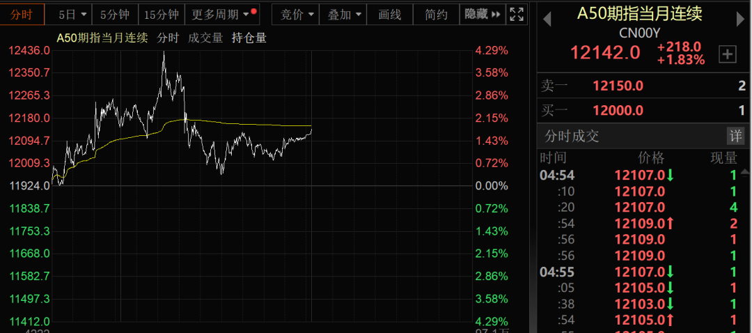This screenshot has width=752, height=333.
Task: Select the 分时 tab
Action: pos(22,14)
